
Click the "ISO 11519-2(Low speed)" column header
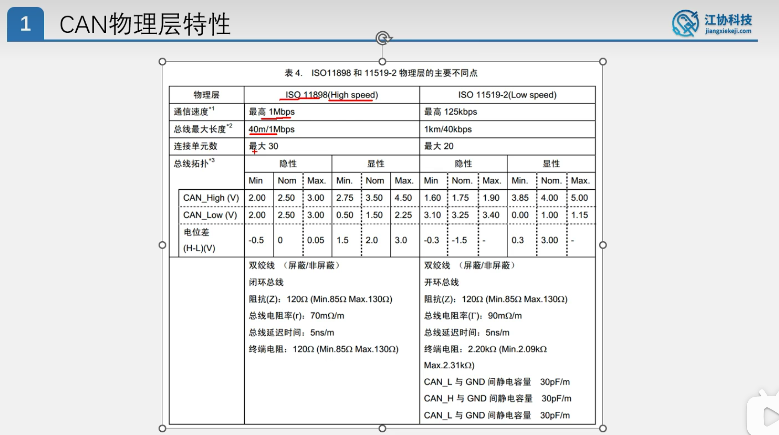507,95
